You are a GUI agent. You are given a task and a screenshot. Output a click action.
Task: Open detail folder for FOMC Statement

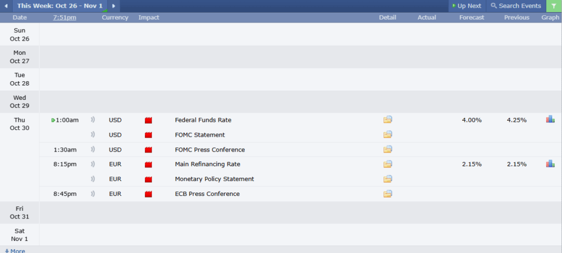click(x=388, y=134)
